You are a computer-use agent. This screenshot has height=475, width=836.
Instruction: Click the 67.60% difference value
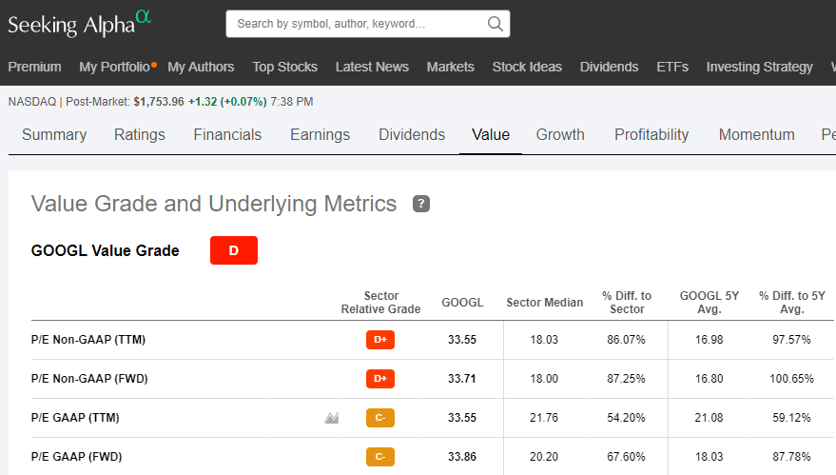click(x=626, y=456)
